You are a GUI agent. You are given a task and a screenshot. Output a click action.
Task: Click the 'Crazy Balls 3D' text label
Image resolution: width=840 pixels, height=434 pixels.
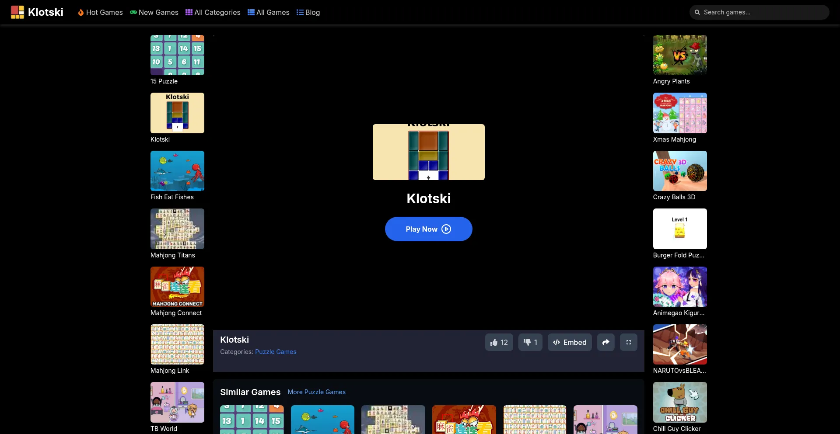point(674,197)
